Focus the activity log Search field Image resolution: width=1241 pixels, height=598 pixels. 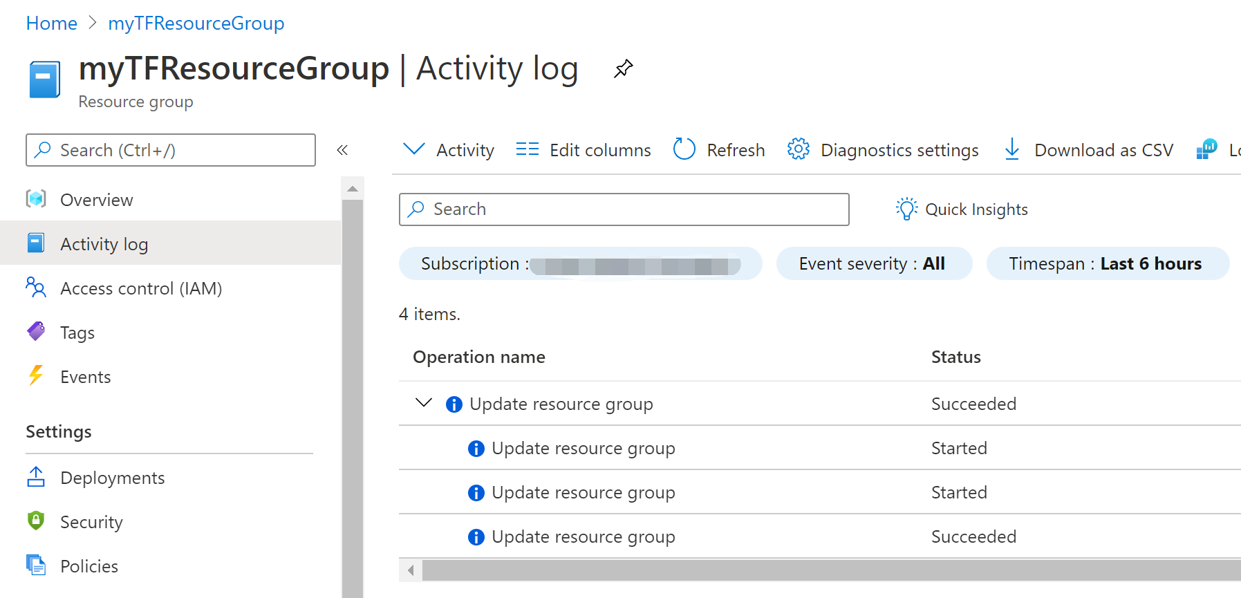[x=624, y=209]
